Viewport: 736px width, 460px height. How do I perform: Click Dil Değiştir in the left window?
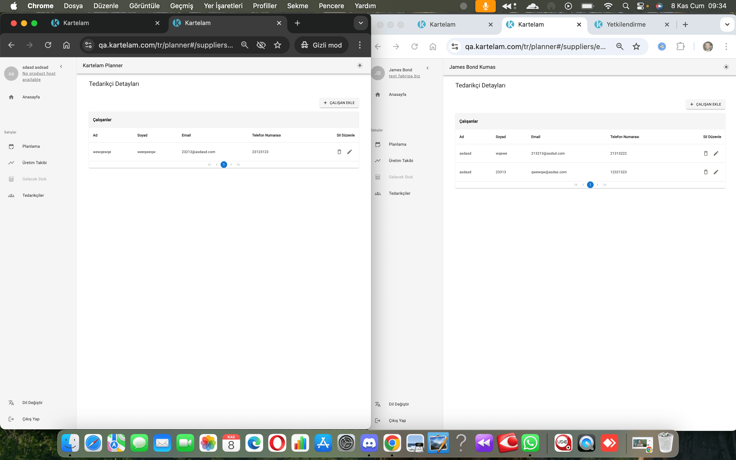[32, 402]
